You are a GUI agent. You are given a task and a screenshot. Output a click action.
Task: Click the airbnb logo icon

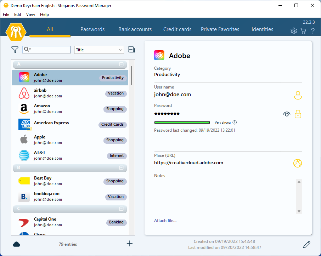[x=24, y=93]
